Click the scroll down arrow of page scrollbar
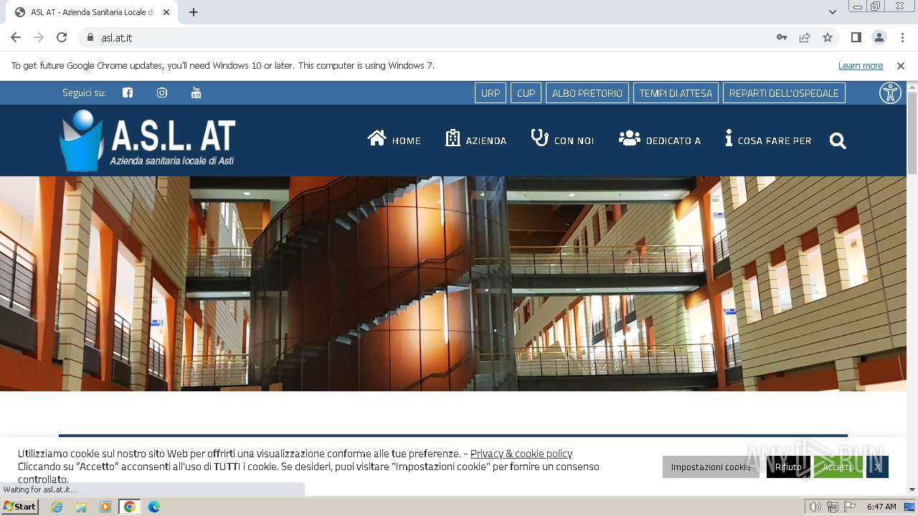 (912, 489)
